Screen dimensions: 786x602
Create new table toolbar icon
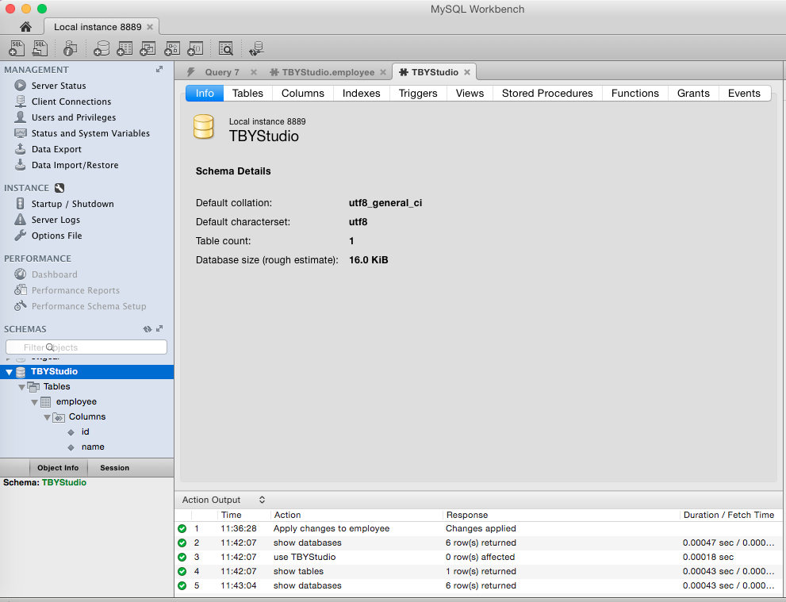125,48
